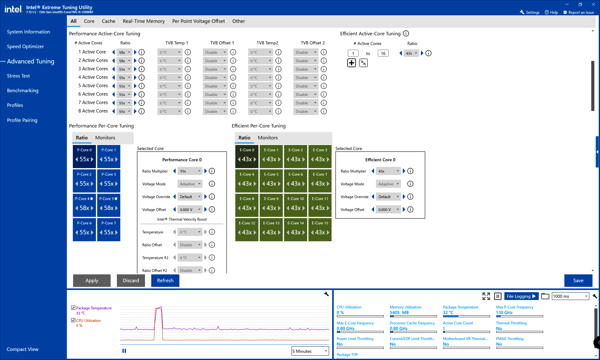
Task: Open Monitors tab under Efficient Per-Core Tuning
Action: tap(267, 137)
